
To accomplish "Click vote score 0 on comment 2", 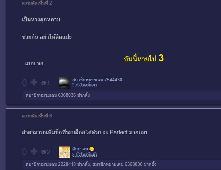I will pos(25,83).
